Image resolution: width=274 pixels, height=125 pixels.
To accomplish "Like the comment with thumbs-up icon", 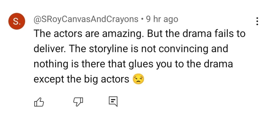I will click(x=39, y=102).
